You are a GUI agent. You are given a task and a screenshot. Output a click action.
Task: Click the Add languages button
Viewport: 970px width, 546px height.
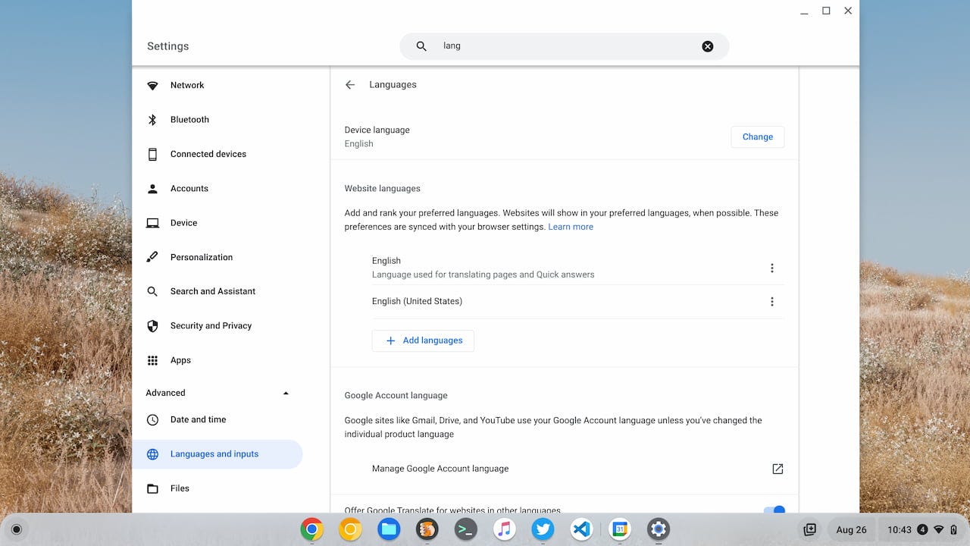click(423, 340)
